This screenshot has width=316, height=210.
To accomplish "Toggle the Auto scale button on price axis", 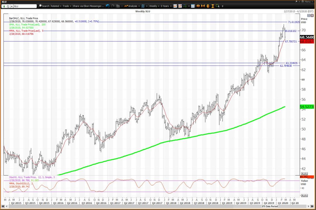I will (x=304, y=174).
